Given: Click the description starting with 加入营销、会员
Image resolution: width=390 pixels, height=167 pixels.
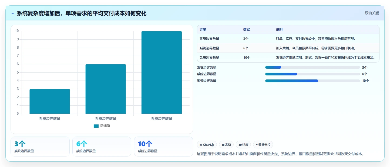Looking at the screenshot, I should point(316,48).
